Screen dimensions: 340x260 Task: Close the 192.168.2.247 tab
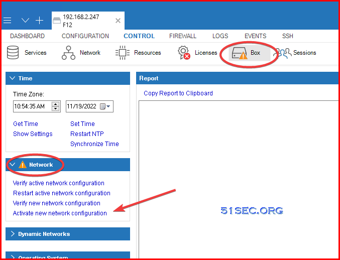coord(118,21)
